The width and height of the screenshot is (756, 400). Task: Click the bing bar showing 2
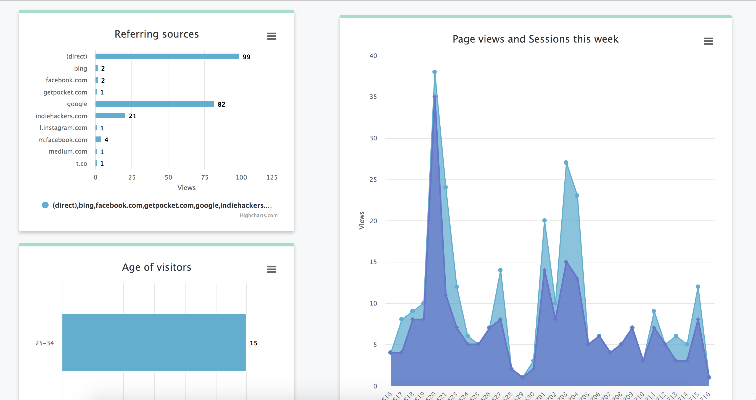(x=97, y=68)
